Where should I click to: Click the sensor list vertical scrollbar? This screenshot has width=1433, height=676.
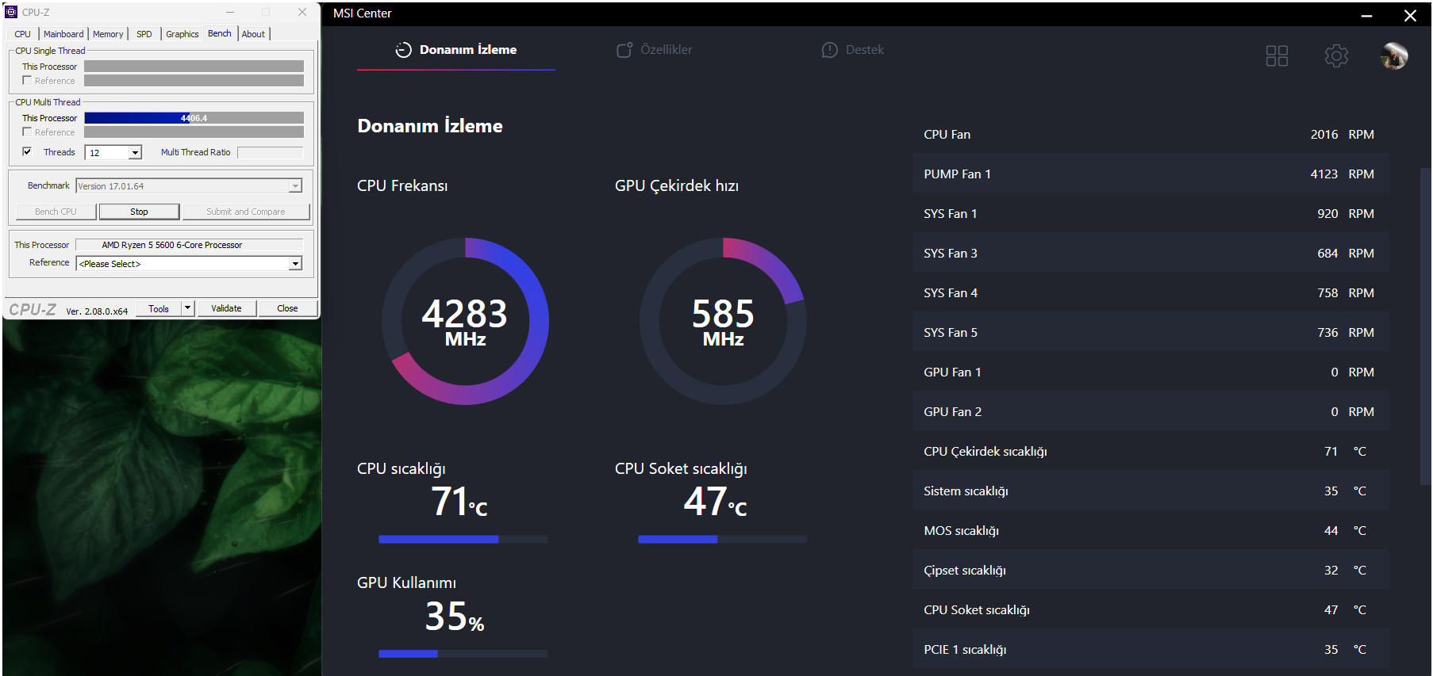1425,325
